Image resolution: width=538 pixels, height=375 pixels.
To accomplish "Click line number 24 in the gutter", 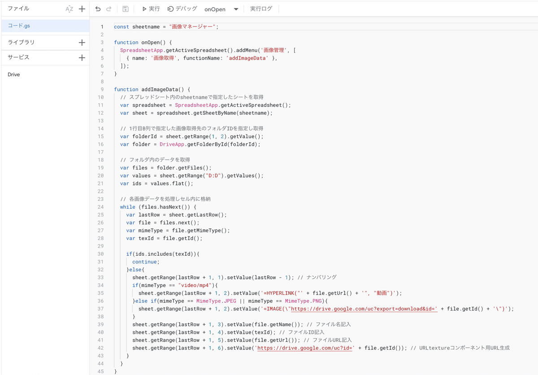I will tap(101, 207).
